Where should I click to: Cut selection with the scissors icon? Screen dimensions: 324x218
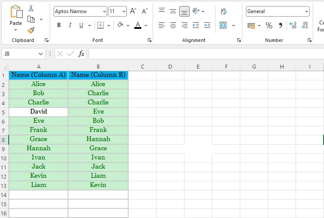(31, 8)
